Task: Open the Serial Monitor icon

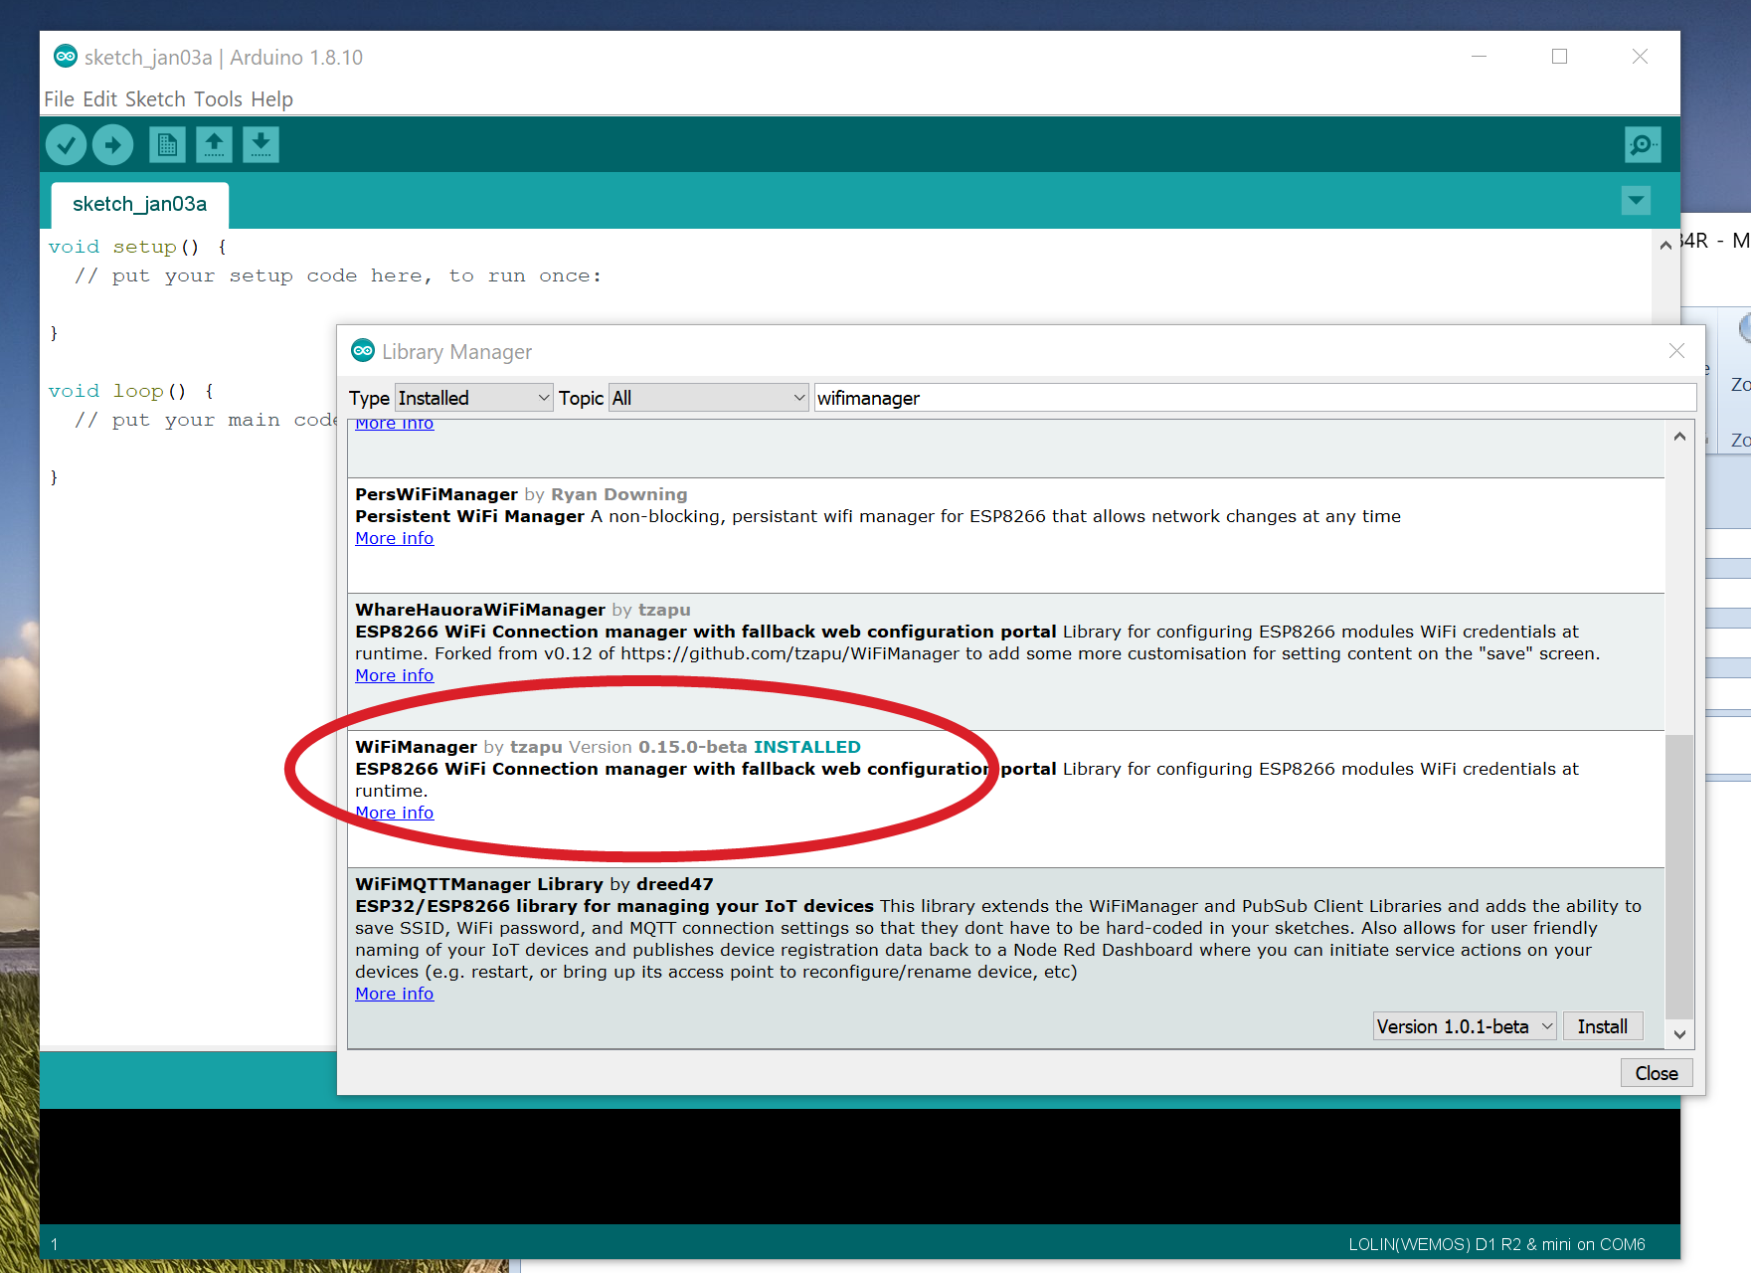Action: (x=1643, y=145)
